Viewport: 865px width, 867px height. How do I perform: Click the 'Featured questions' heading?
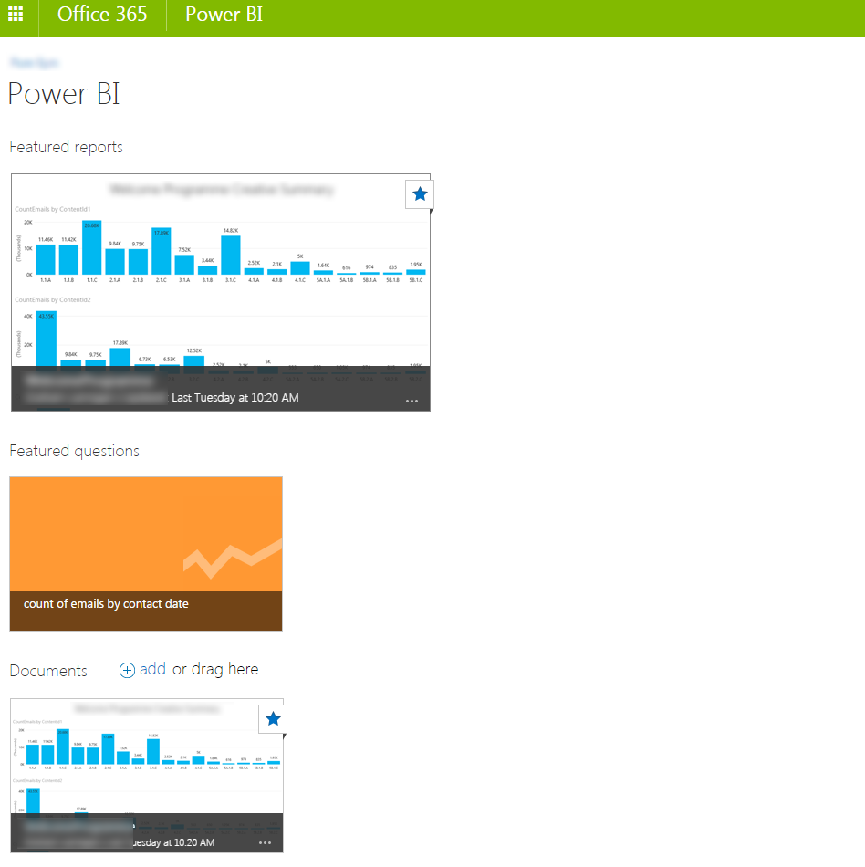click(x=74, y=451)
